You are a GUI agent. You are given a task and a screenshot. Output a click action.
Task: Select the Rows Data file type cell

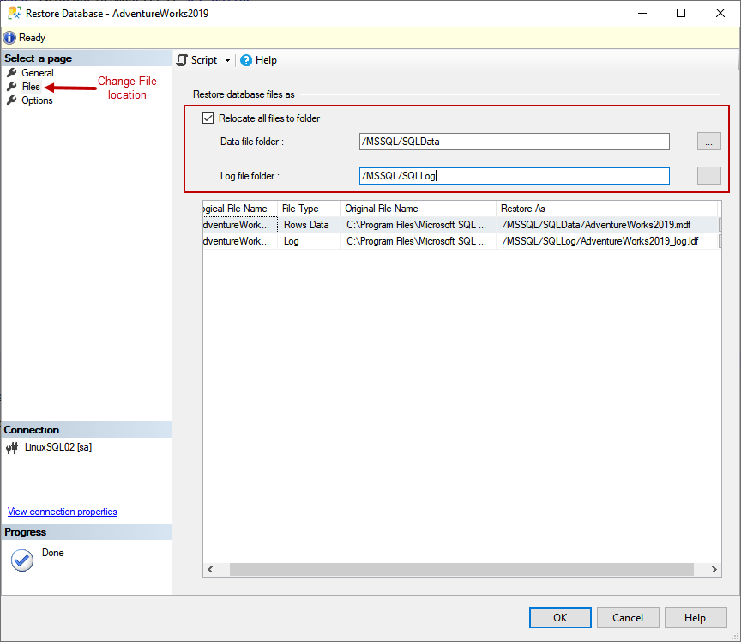309,225
